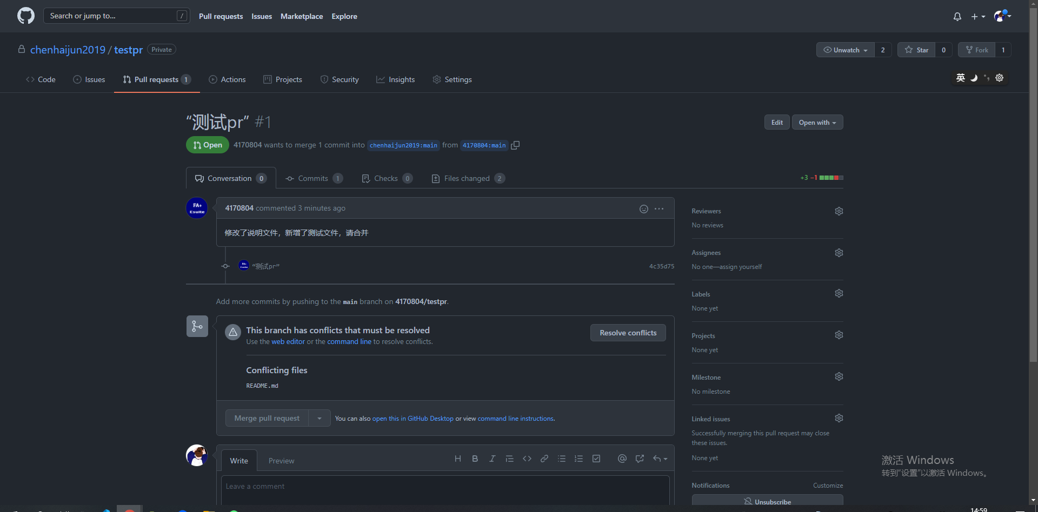Viewport: 1038px width, 512px height.
Task: Apply italic text formatting
Action: [492, 459]
